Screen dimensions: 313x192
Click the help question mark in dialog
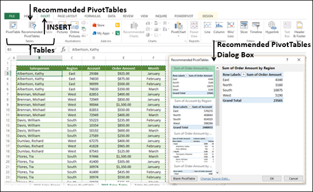click(x=287, y=59)
